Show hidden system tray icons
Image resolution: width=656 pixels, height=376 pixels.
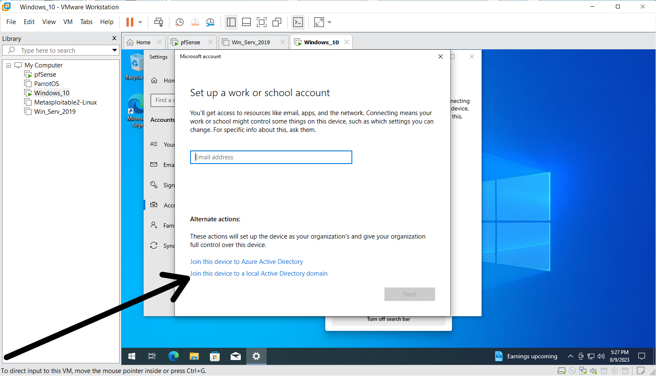click(x=571, y=356)
